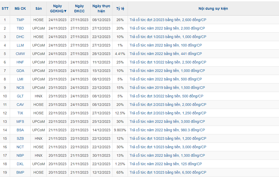Open NCS dividend event for 2019
This screenshot has height=177, width=279.
coord(167,88)
